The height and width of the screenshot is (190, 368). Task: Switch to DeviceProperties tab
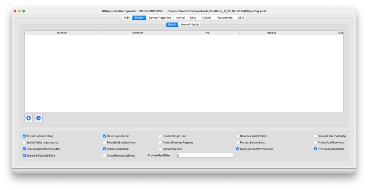(x=160, y=18)
